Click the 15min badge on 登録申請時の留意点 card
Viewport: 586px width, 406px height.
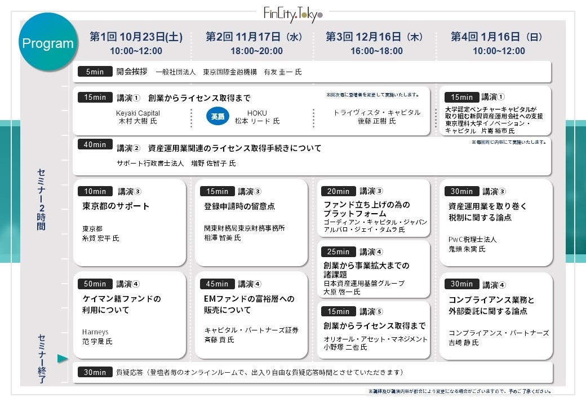217,191
